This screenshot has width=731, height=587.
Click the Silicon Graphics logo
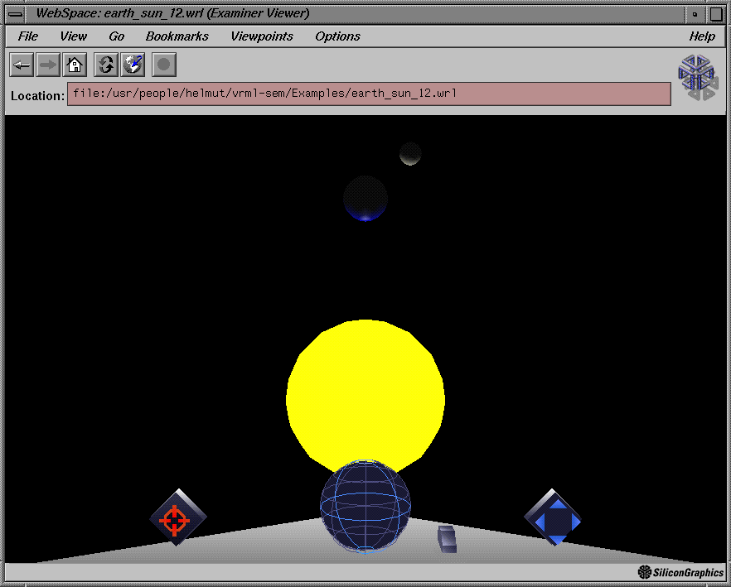tap(680, 572)
